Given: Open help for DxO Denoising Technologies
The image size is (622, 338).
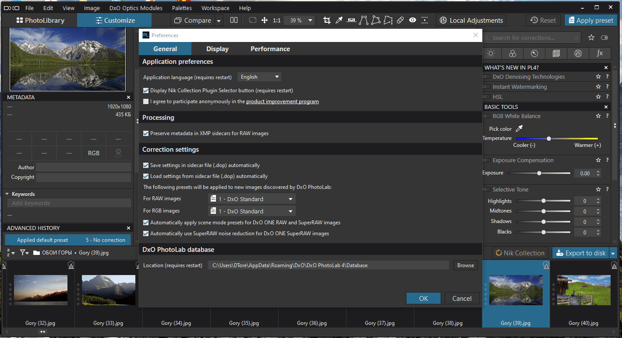Looking at the screenshot, I should [607, 77].
